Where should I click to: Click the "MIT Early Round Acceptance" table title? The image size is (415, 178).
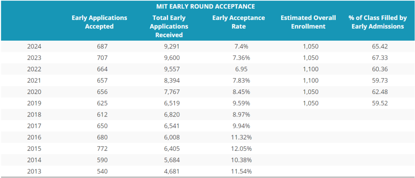tap(206, 7)
